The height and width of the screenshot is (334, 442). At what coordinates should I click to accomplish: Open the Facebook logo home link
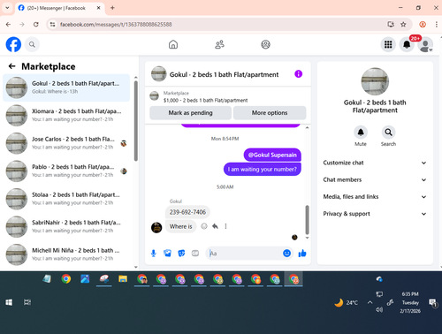pos(13,44)
